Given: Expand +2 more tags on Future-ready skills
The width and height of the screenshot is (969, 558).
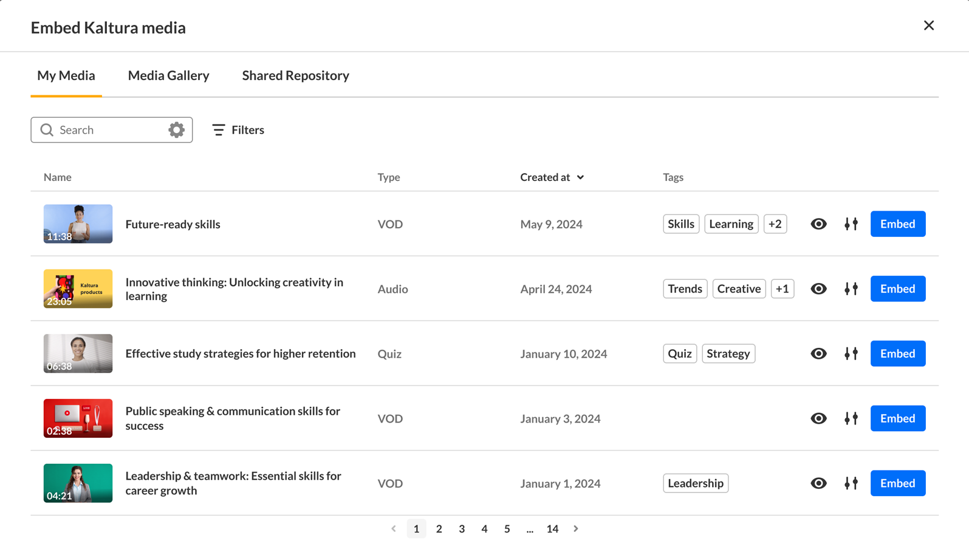Looking at the screenshot, I should [x=775, y=224].
